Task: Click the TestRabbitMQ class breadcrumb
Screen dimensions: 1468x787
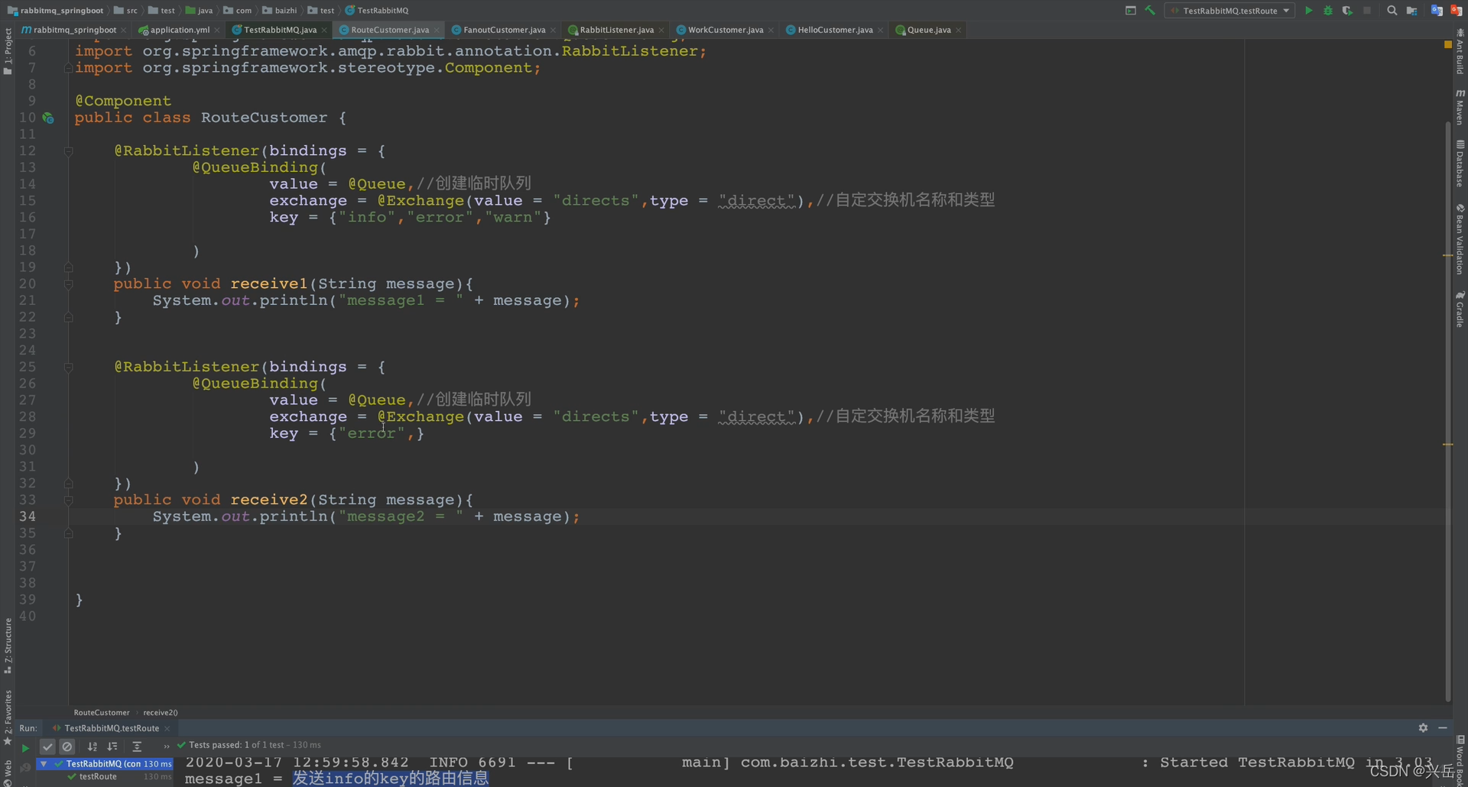Action: point(377,11)
